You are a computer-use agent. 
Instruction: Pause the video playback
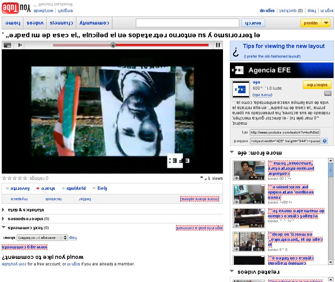tap(218, 45)
